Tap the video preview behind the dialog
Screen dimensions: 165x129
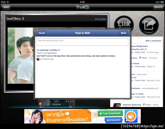tap(21, 56)
